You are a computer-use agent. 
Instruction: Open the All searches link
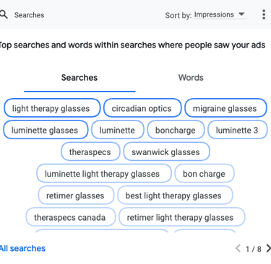tap(22, 248)
